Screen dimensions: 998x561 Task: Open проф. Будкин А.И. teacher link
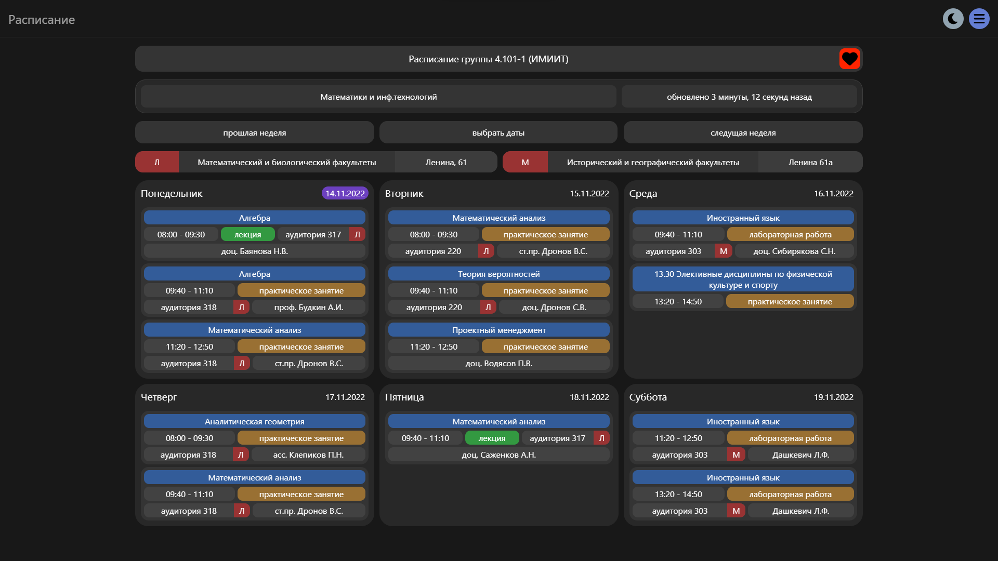(309, 307)
